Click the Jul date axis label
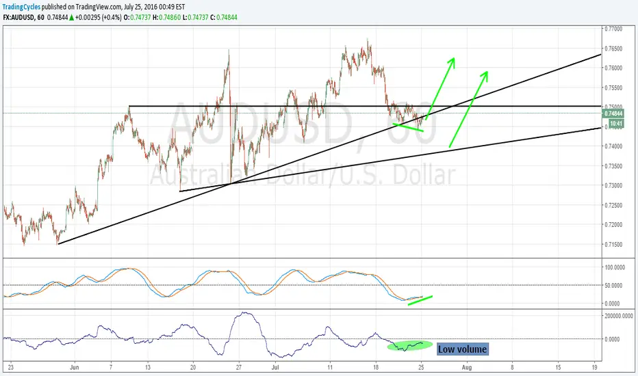 (x=275, y=368)
